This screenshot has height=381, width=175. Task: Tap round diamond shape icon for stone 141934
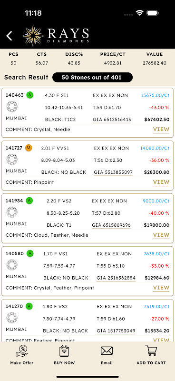pyautogui.click(x=12, y=212)
